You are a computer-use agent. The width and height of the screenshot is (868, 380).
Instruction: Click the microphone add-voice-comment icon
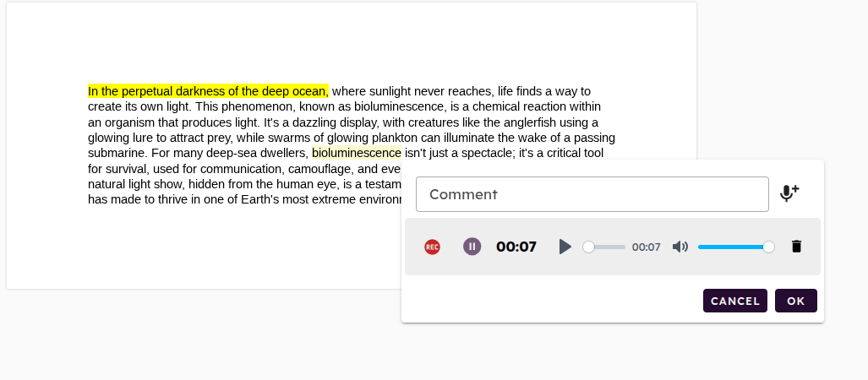(789, 193)
